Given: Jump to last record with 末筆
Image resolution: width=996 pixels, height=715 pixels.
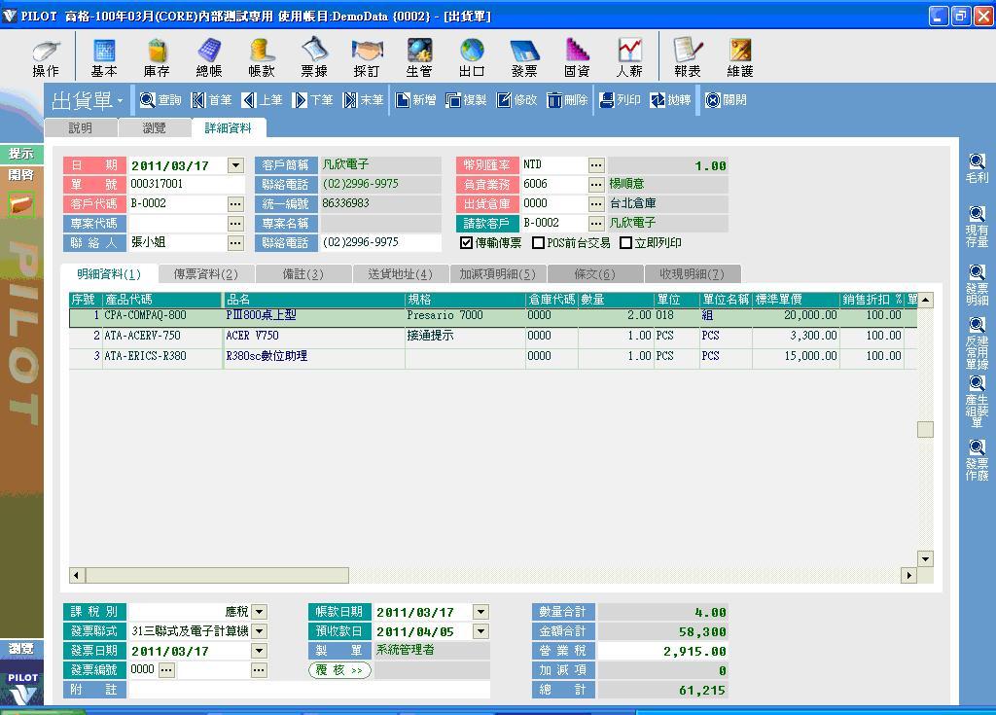Looking at the screenshot, I should (364, 100).
